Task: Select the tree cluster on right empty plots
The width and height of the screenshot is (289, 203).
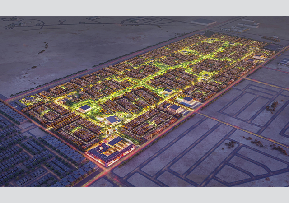Action: coord(272,107)
